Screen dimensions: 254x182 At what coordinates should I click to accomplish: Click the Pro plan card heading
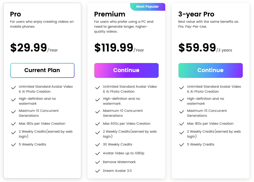(x=16, y=14)
